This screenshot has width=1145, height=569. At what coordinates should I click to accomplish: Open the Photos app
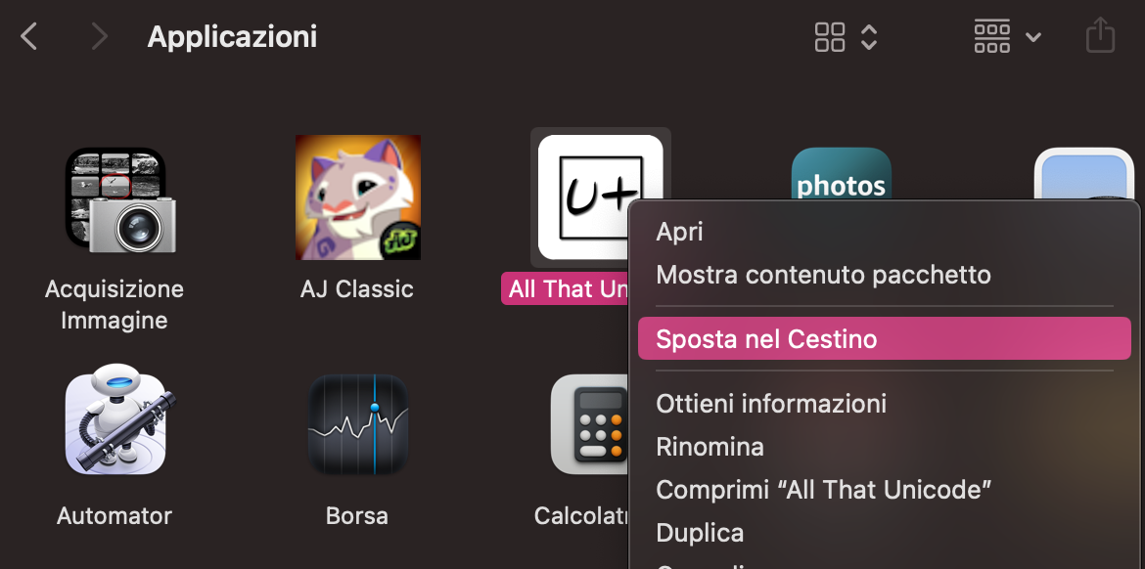click(841, 181)
